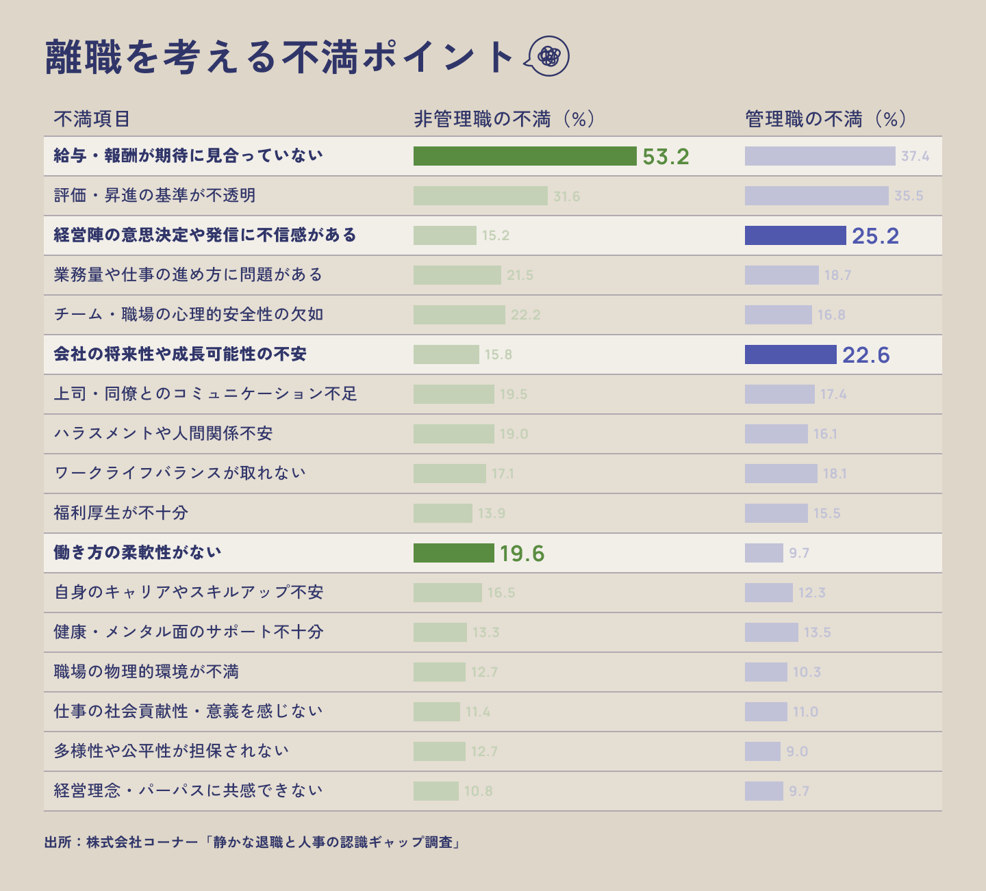The width and height of the screenshot is (986, 891).
Task: Select row 健康・メンタル面のサポート不十分
Action: pos(493,632)
